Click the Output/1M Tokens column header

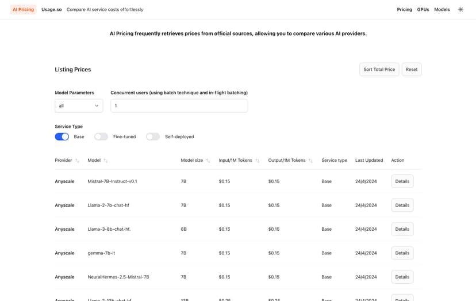coord(286,160)
